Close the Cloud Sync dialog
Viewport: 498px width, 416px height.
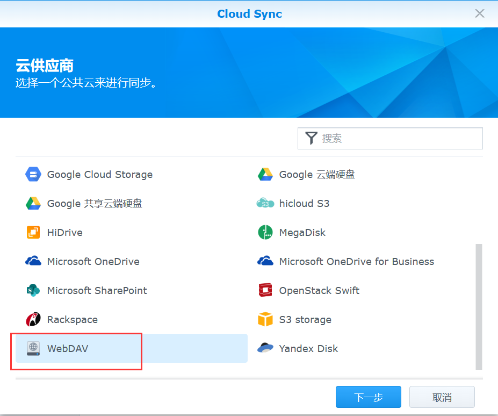pos(479,13)
